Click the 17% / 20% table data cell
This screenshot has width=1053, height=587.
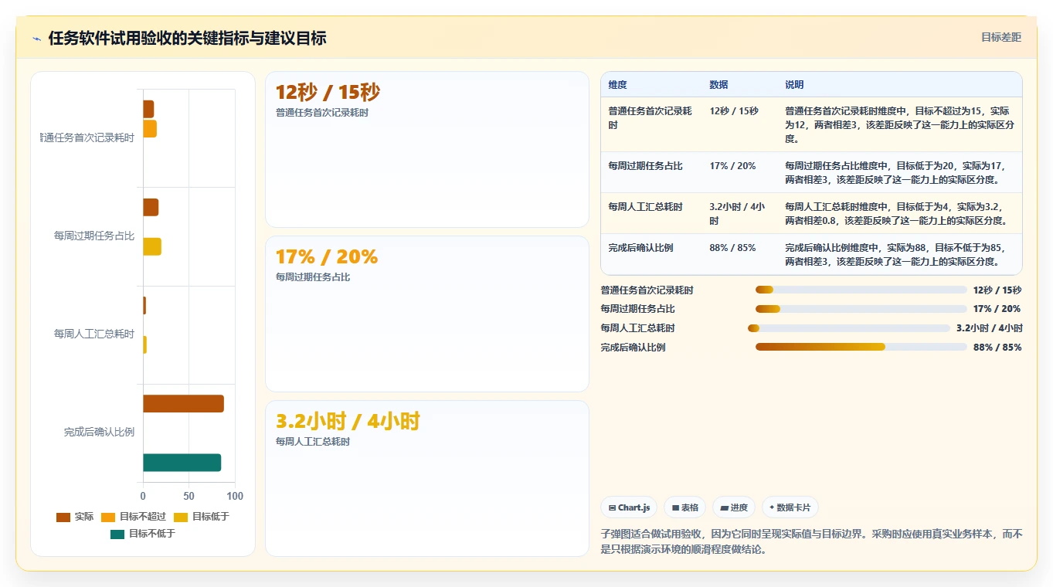740,172
